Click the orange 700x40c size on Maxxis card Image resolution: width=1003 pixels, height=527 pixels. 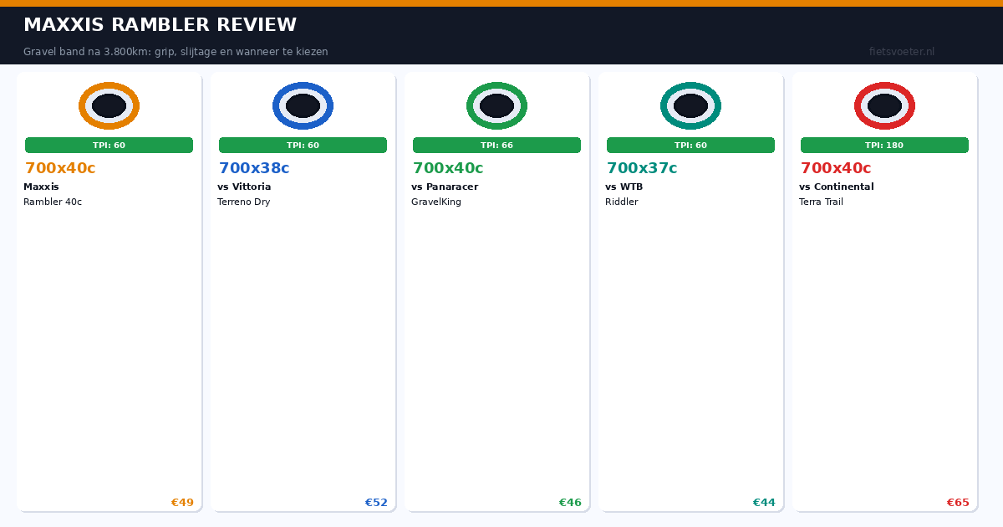pos(60,168)
